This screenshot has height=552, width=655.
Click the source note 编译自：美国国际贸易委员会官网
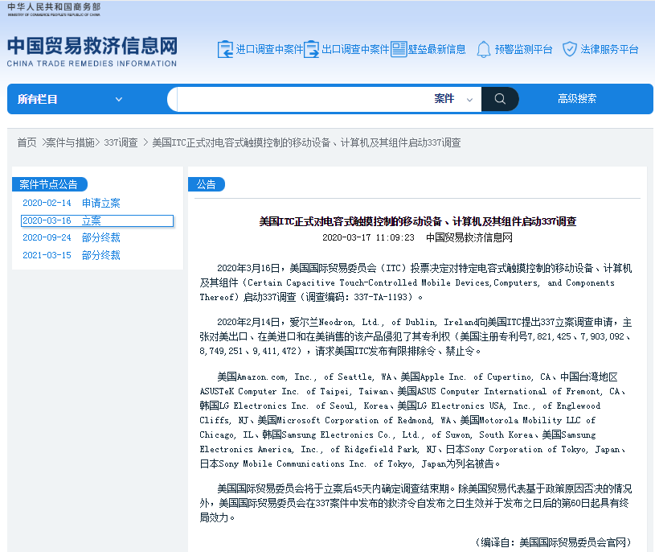[554, 542]
